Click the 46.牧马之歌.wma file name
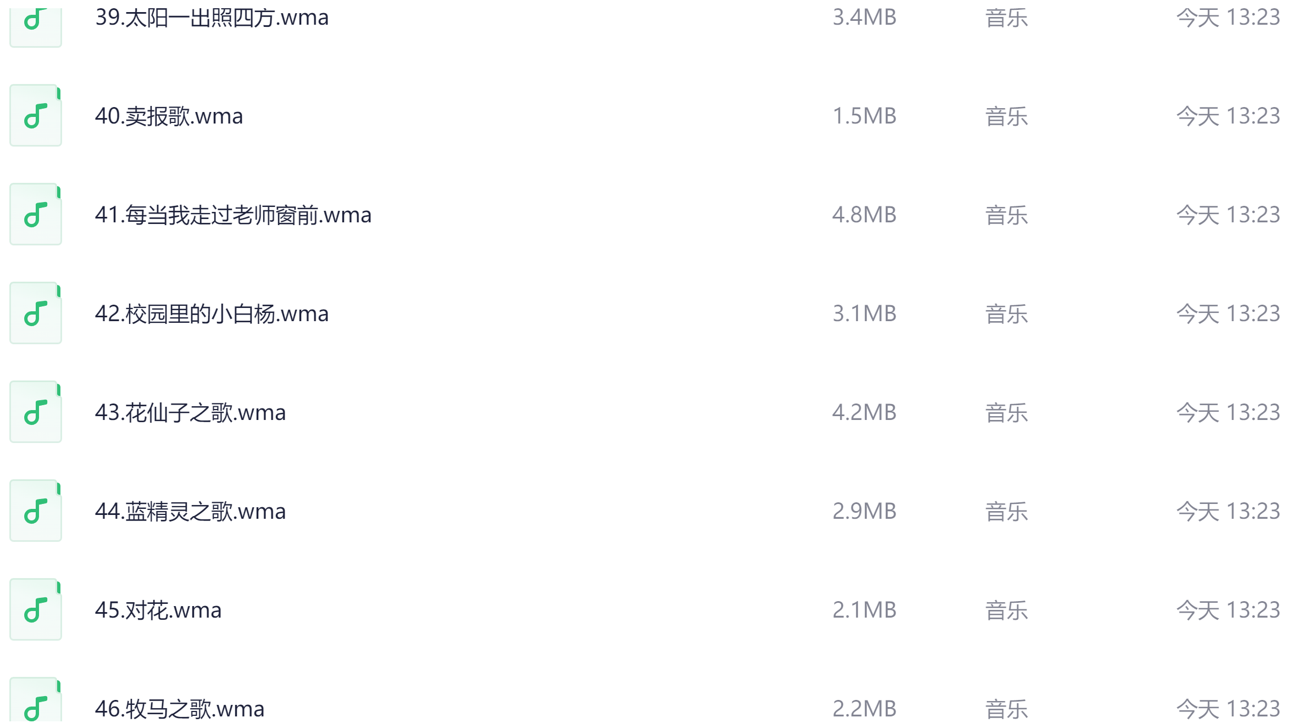This screenshot has width=1309, height=723. [x=180, y=709]
